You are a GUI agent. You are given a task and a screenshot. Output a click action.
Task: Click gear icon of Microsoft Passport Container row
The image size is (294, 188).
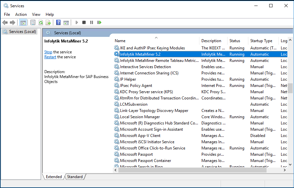tap(117, 160)
